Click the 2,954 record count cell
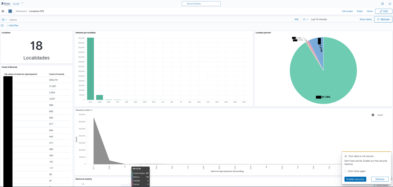 pos(52,92)
